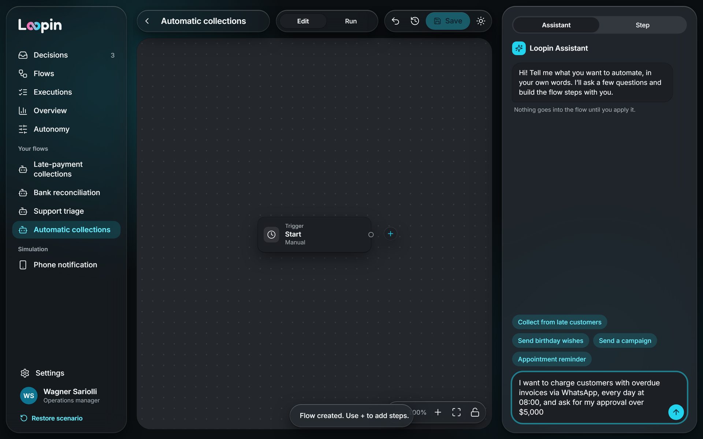Zoom in the canvas with plus icon
Image resolution: width=703 pixels, height=439 pixels.
438,412
